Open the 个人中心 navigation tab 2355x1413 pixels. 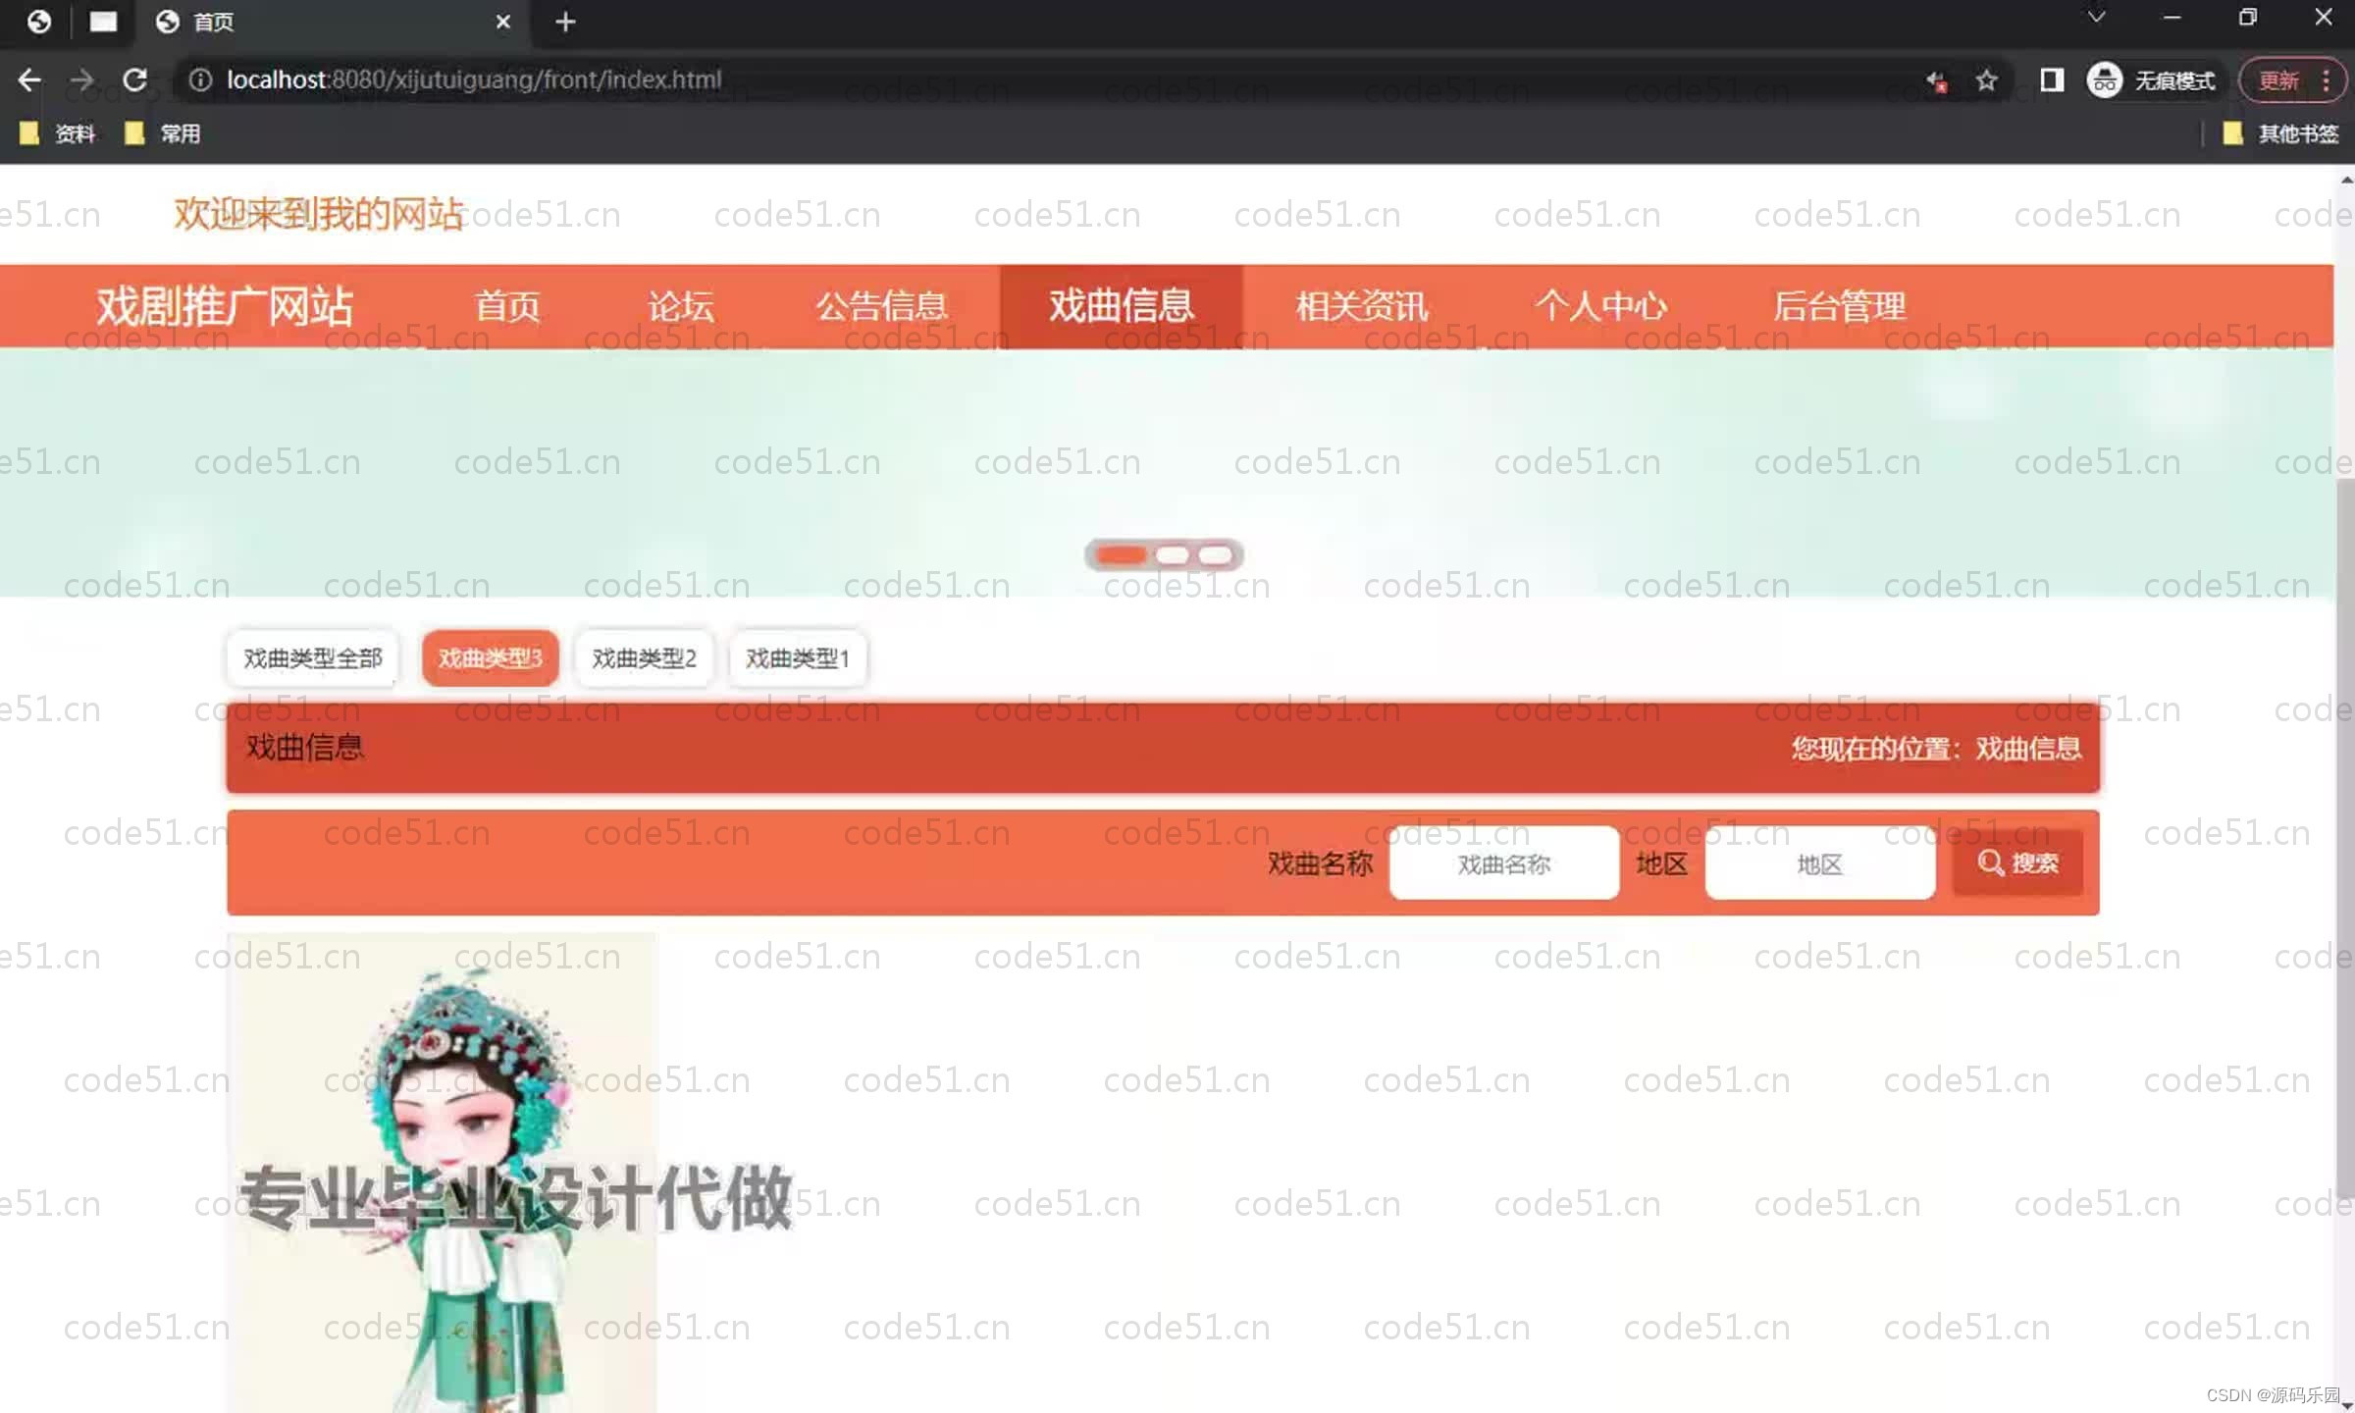(x=1600, y=306)
